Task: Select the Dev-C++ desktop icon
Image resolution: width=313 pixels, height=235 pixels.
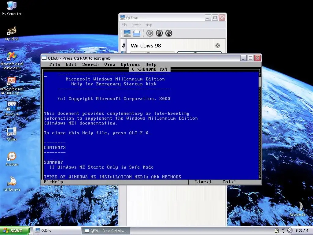Action: (x=12, y=109)
